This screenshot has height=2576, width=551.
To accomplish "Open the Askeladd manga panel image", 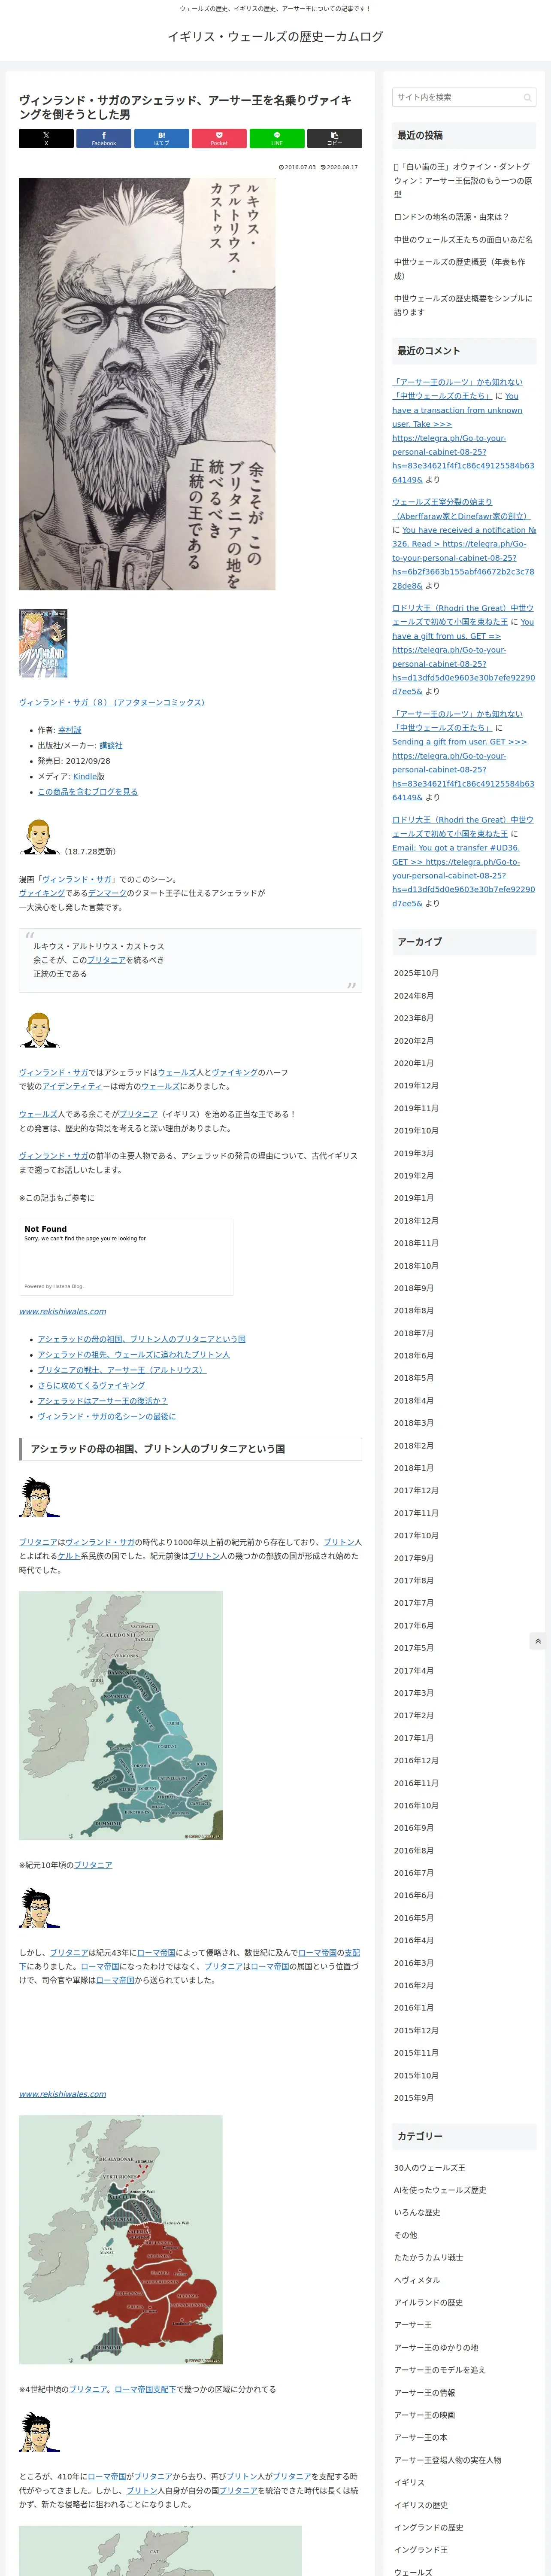I will pyautogui.click(x=147, y=384).
